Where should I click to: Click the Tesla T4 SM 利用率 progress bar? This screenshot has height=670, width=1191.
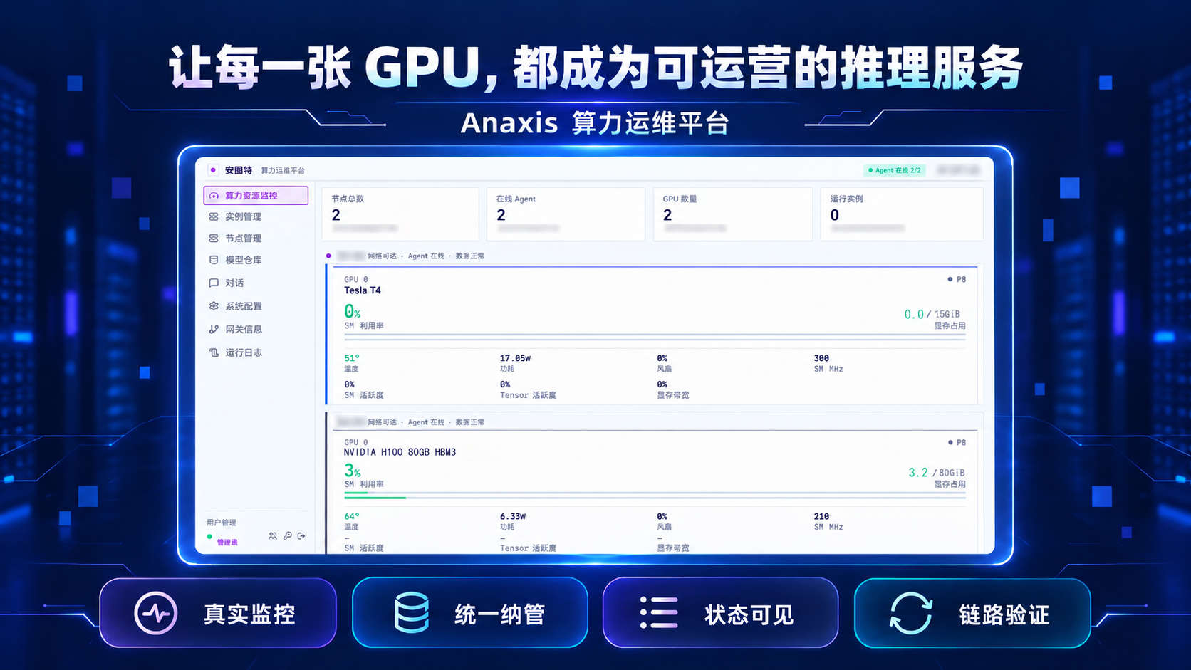655,335
